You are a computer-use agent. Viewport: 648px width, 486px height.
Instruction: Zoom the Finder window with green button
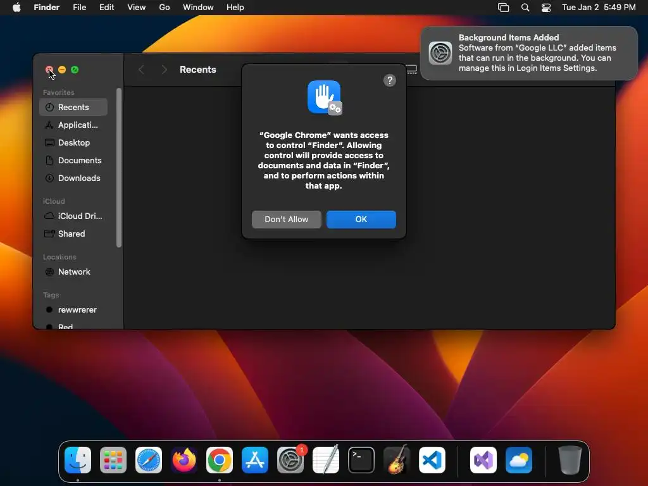pyautogui.click(x=75, y=70)
